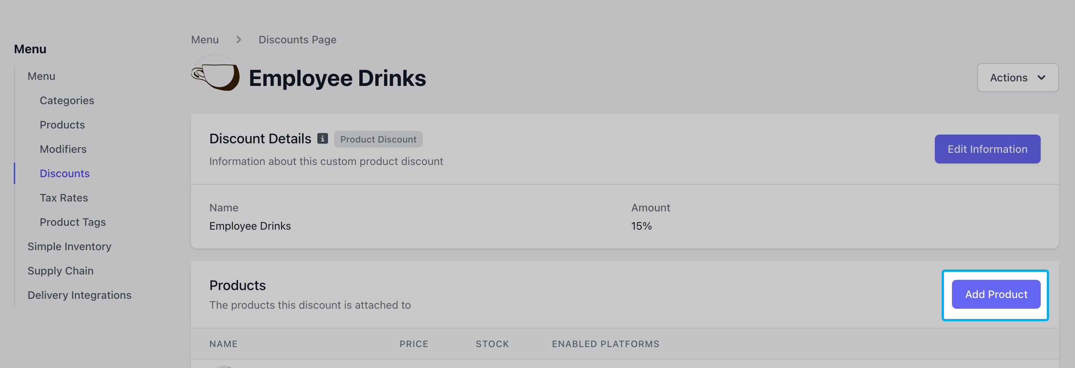Image resolution: width=1075 pixels, height=368 pixels.
Task: Click the Product Discount badge
Action: 378,139
